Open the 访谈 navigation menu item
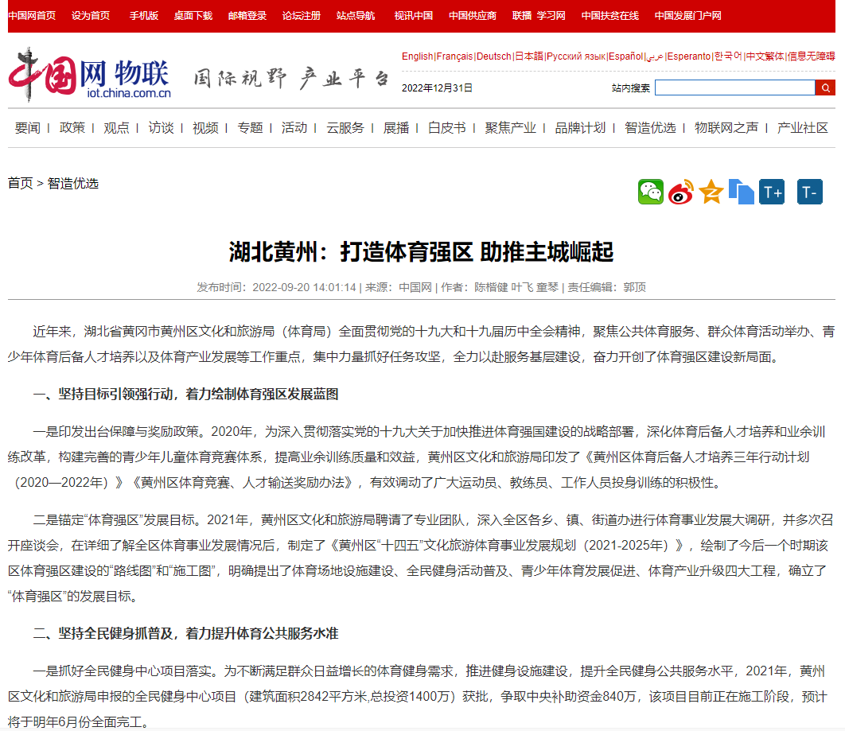The width and height of the screenshot is (845, 731). point(162,128)
